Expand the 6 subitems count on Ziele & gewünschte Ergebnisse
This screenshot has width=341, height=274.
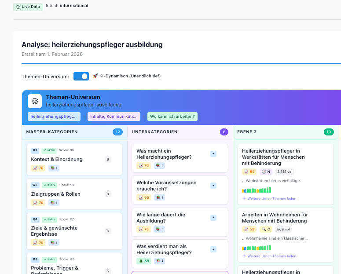point(108,231)
